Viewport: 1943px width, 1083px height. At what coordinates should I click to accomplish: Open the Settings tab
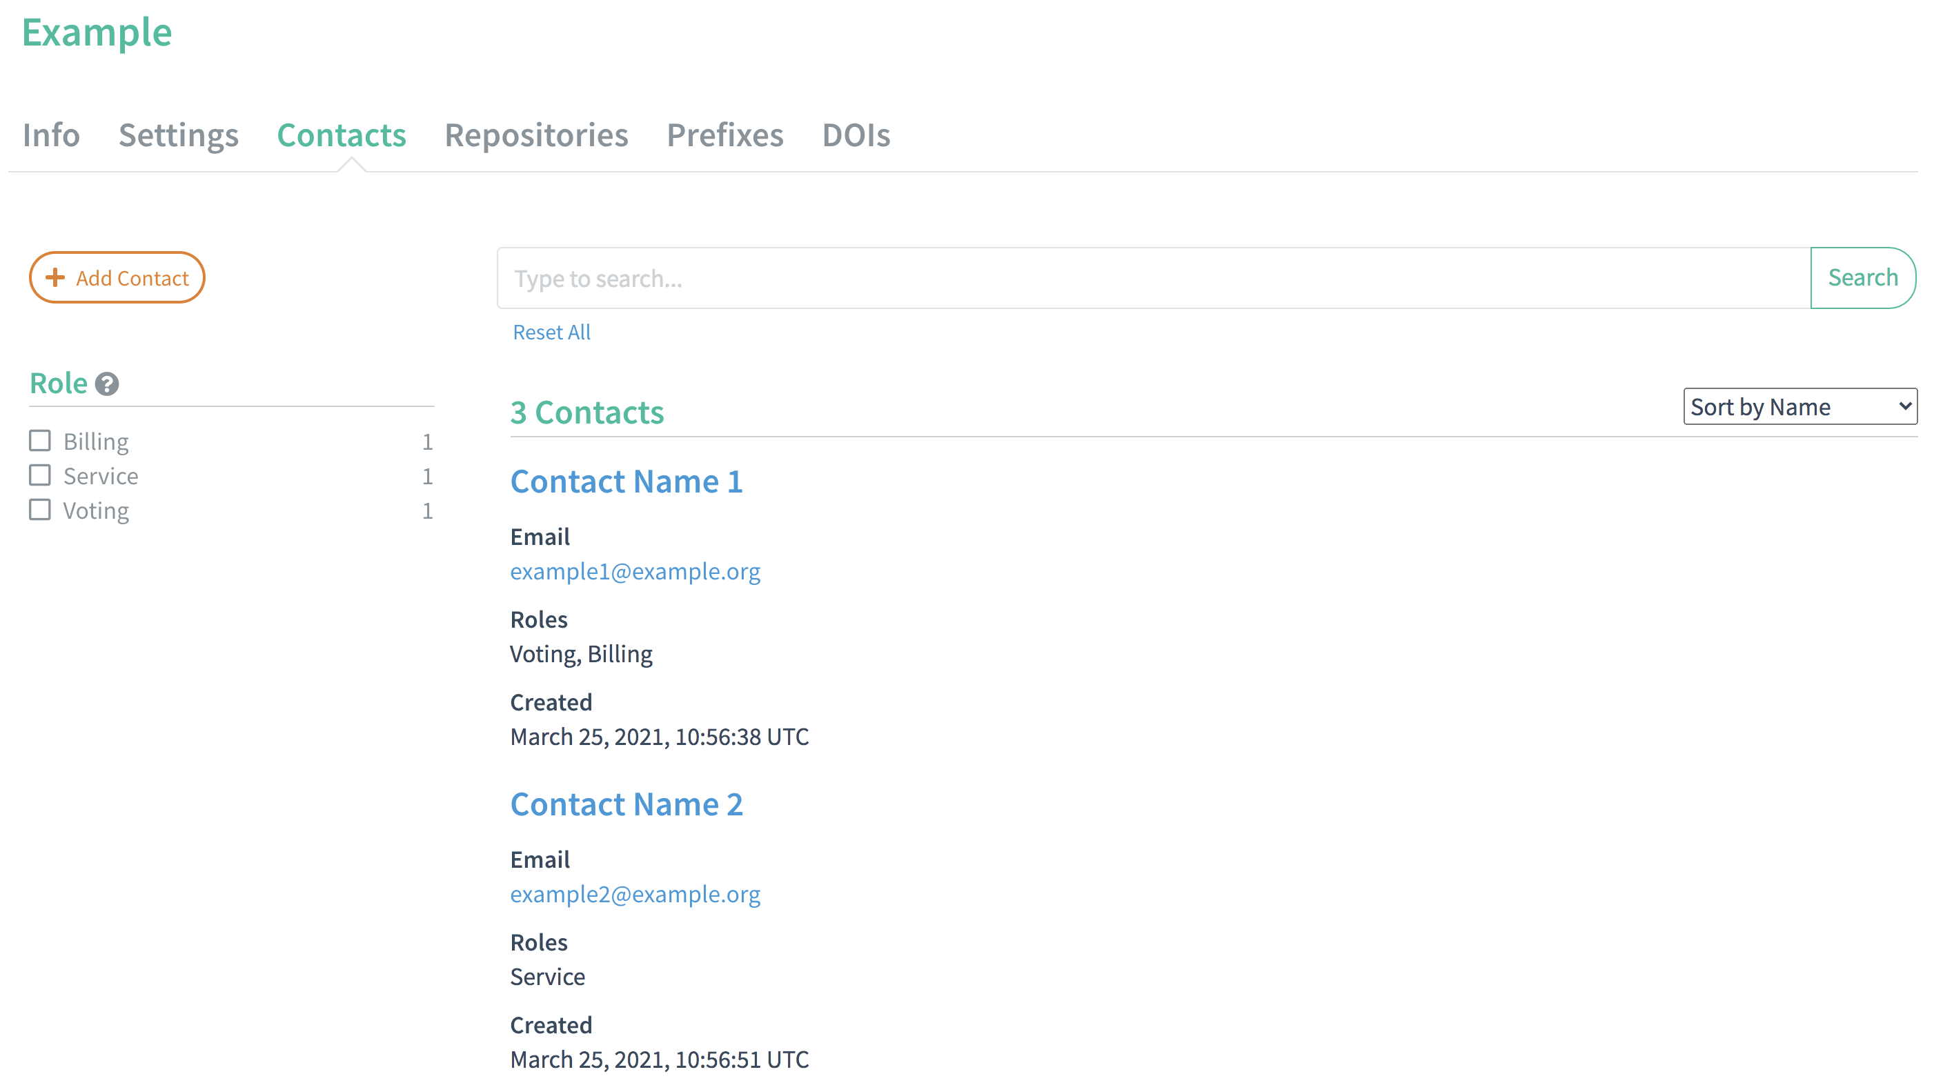pyautogui.click(x=178, y=136)
